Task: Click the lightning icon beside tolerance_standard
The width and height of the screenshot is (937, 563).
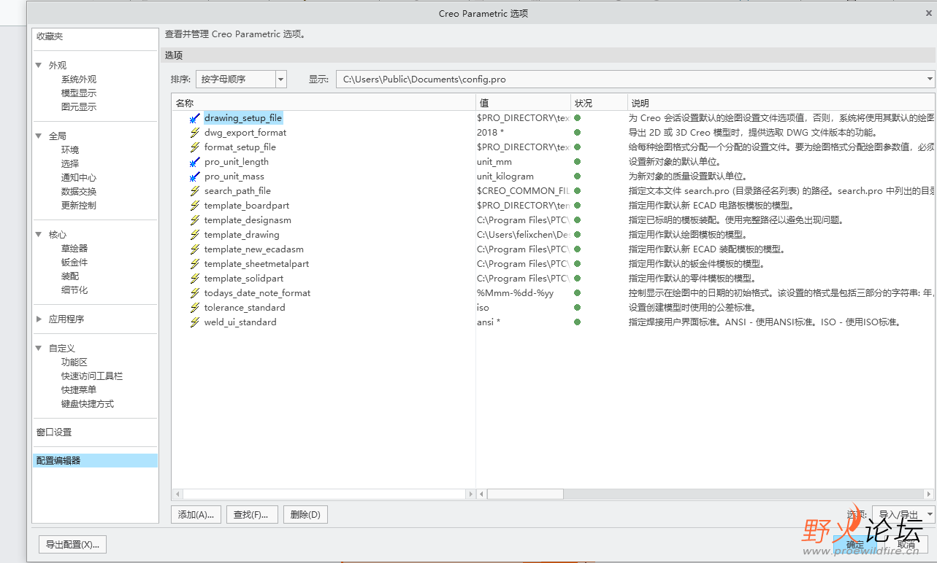Action: click(194, 308)
